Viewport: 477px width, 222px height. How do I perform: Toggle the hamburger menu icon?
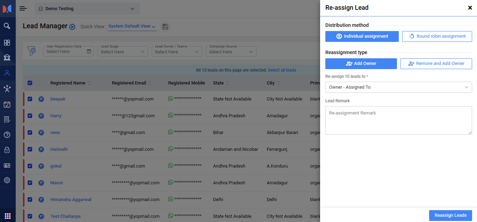click(x=23, y=8)
